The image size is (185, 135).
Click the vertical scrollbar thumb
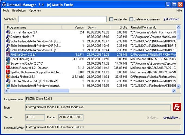[x=178, y=35]
